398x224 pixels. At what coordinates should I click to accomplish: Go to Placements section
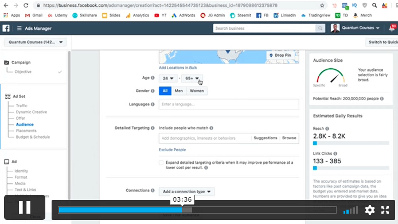click(26, 131)
